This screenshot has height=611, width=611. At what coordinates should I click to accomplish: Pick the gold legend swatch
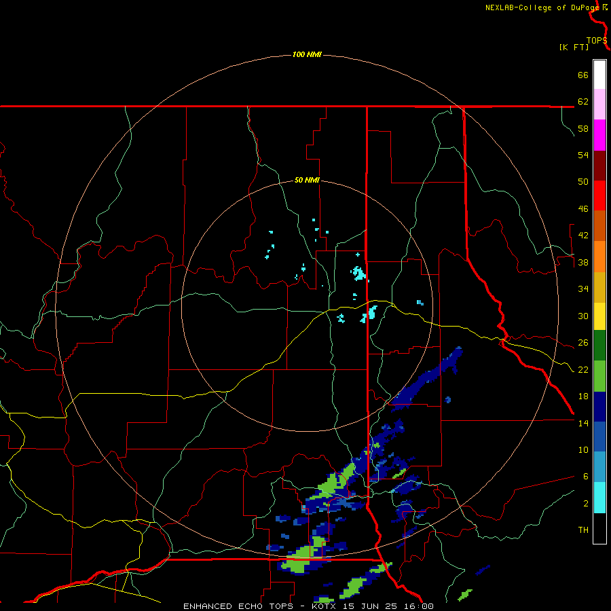click(x=599, y=288)
